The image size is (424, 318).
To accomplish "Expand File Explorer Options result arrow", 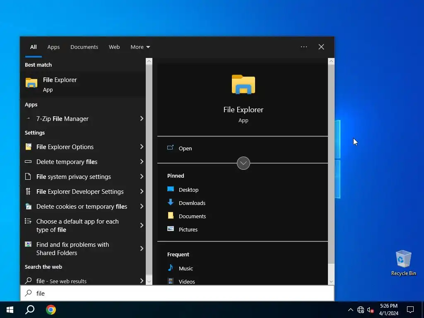I will [142, 147].
